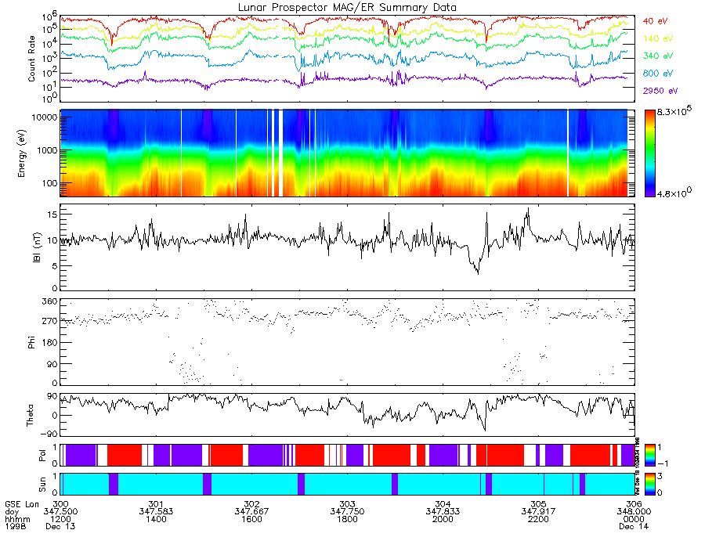Click the '8.3×10^5' color bar maximum
This screenshot has height=548, width=705.
[x=674, y=110]
